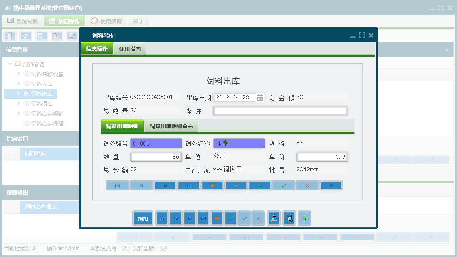Click the 出库日期 date field
The image size is (457, 257).
click(235, 98)
